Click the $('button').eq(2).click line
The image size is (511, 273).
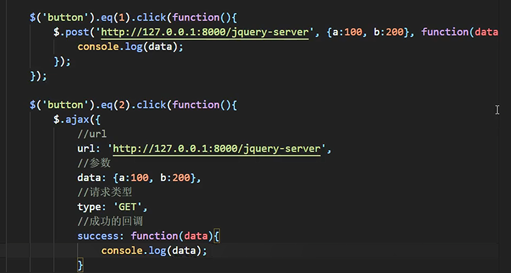click(x=132, y=105)
